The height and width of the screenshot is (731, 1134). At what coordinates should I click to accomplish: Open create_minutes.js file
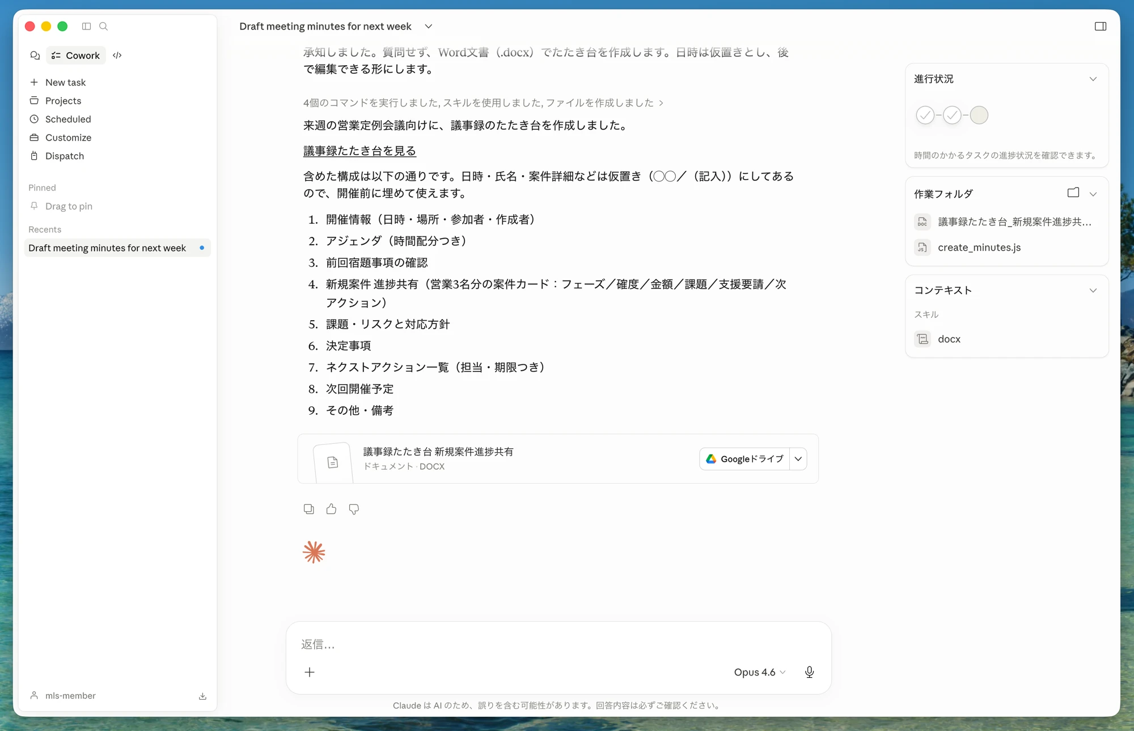(968, 247)
